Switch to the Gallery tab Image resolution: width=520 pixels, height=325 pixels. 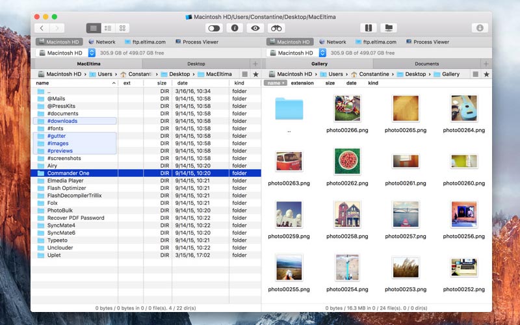pos(319,64)
